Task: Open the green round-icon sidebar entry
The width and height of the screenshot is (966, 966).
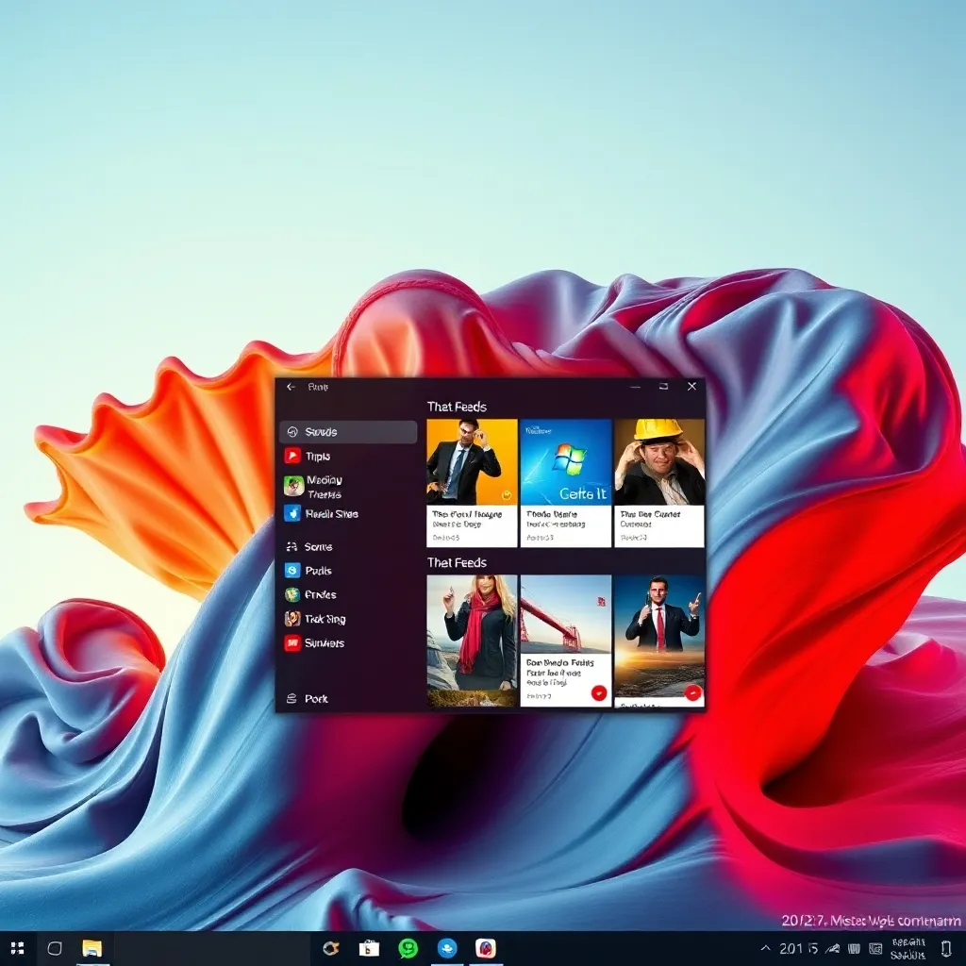Action: point(310,594)
